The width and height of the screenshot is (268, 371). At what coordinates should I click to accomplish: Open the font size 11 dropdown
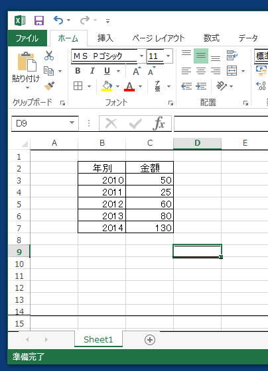168,56
